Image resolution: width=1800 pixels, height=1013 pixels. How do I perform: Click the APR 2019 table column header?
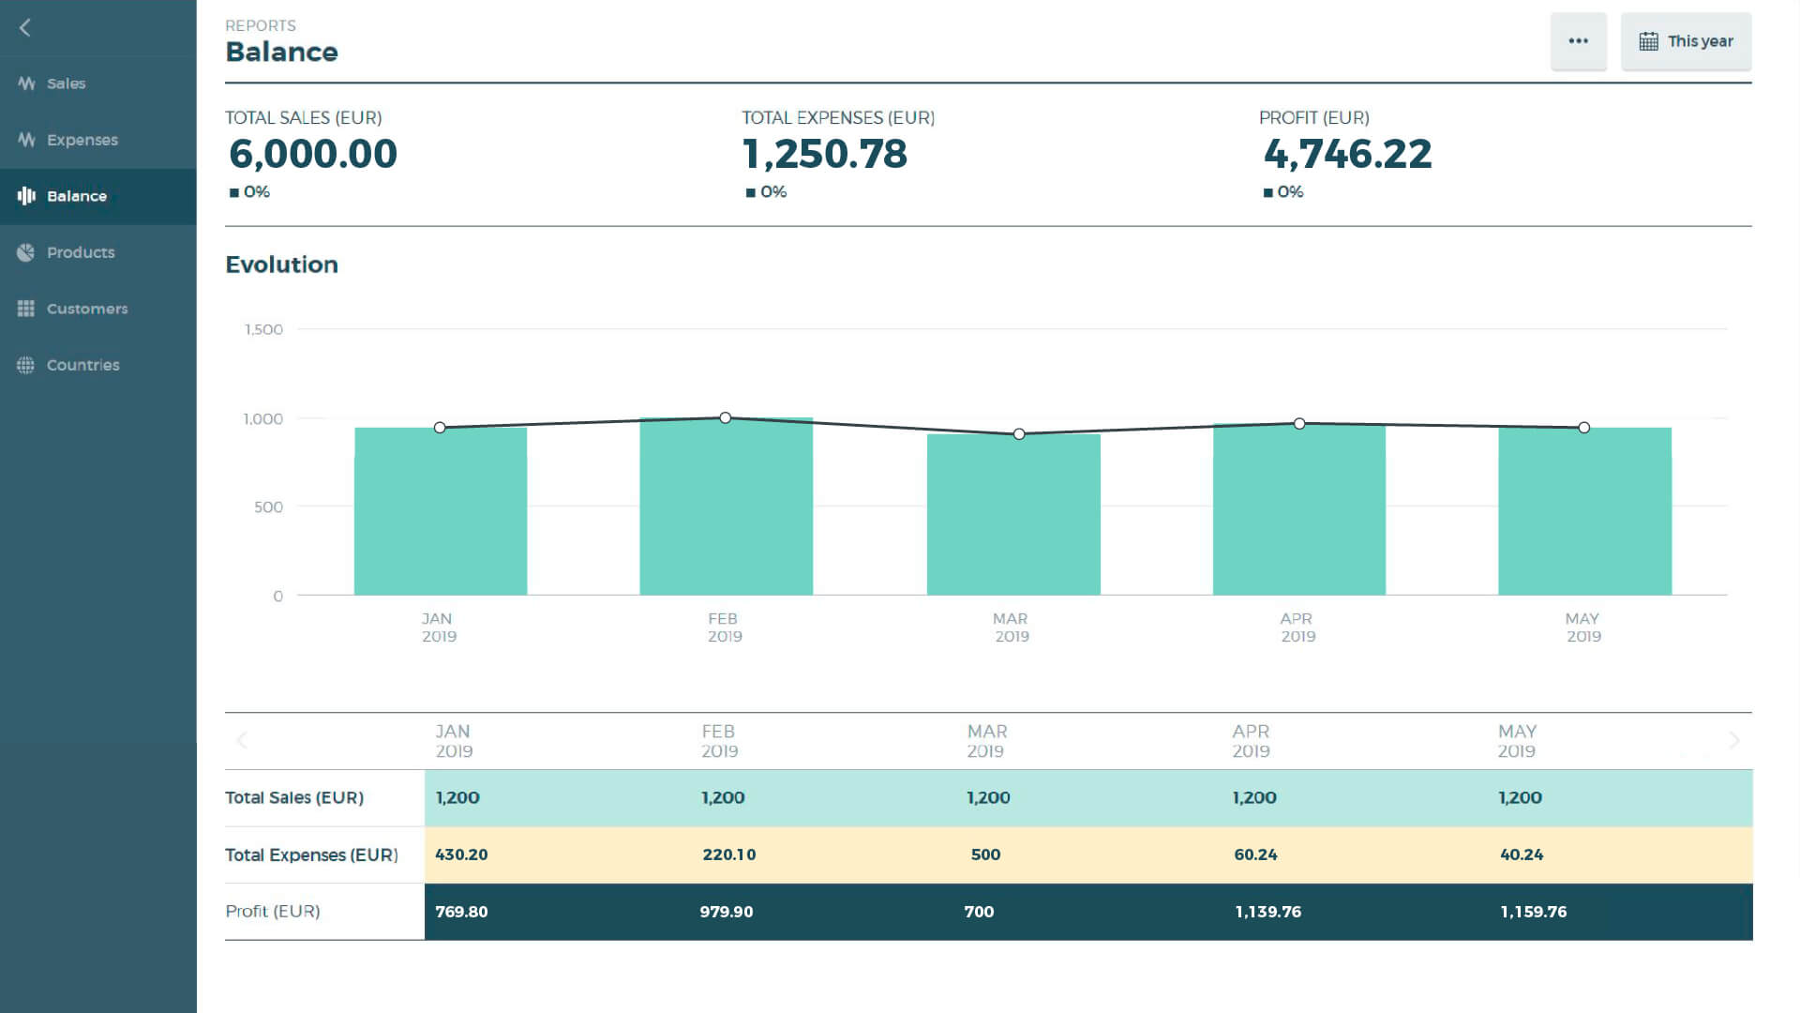pos(1252,741)
